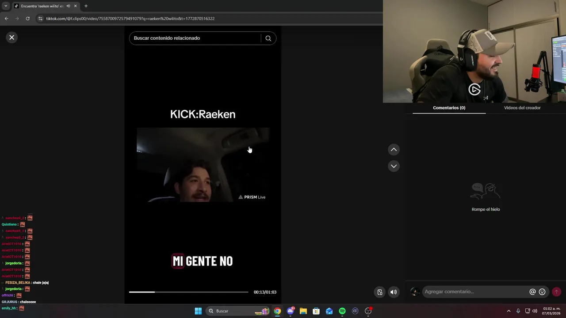Click the @ mention icon
The width and height of the screenshot is (566, 318).
(x=532, y=292)
